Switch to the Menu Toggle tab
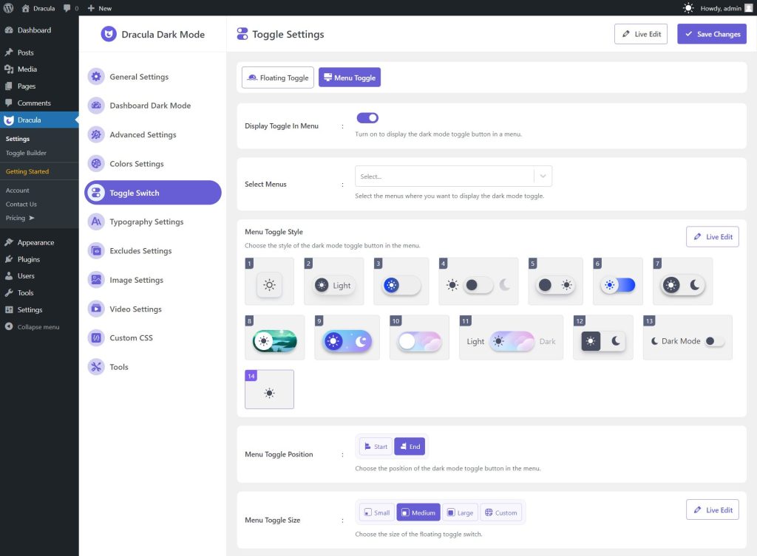The image size is (757, 556). (350, 78)
